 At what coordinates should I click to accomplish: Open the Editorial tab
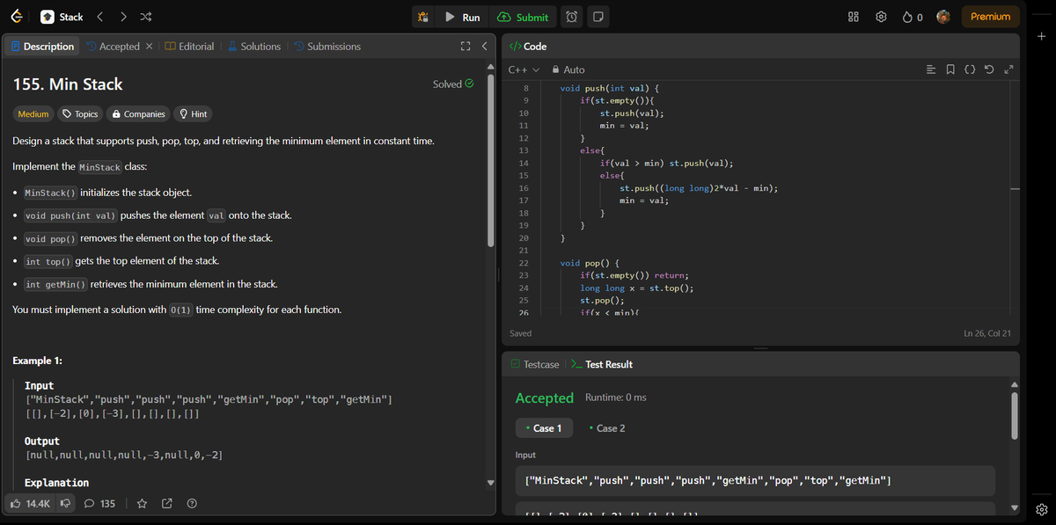point(190,47)
